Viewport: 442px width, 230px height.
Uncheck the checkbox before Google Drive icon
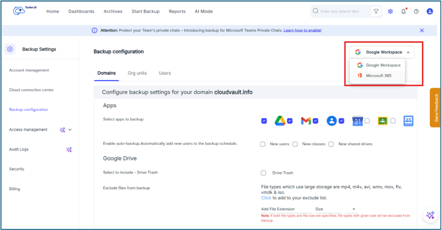[x=264, y=121]
